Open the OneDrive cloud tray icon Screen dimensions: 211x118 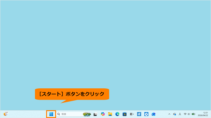point(175,114)
